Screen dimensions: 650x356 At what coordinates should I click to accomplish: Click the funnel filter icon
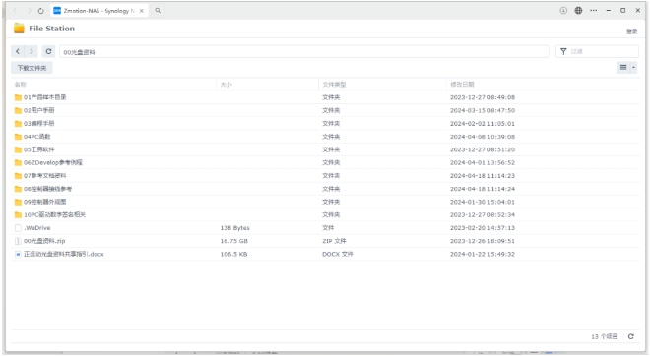pyautogui.click(x=563, y=51)
